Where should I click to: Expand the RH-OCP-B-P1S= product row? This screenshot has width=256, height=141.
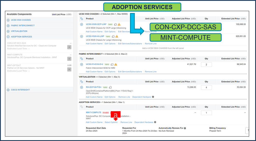82,87
